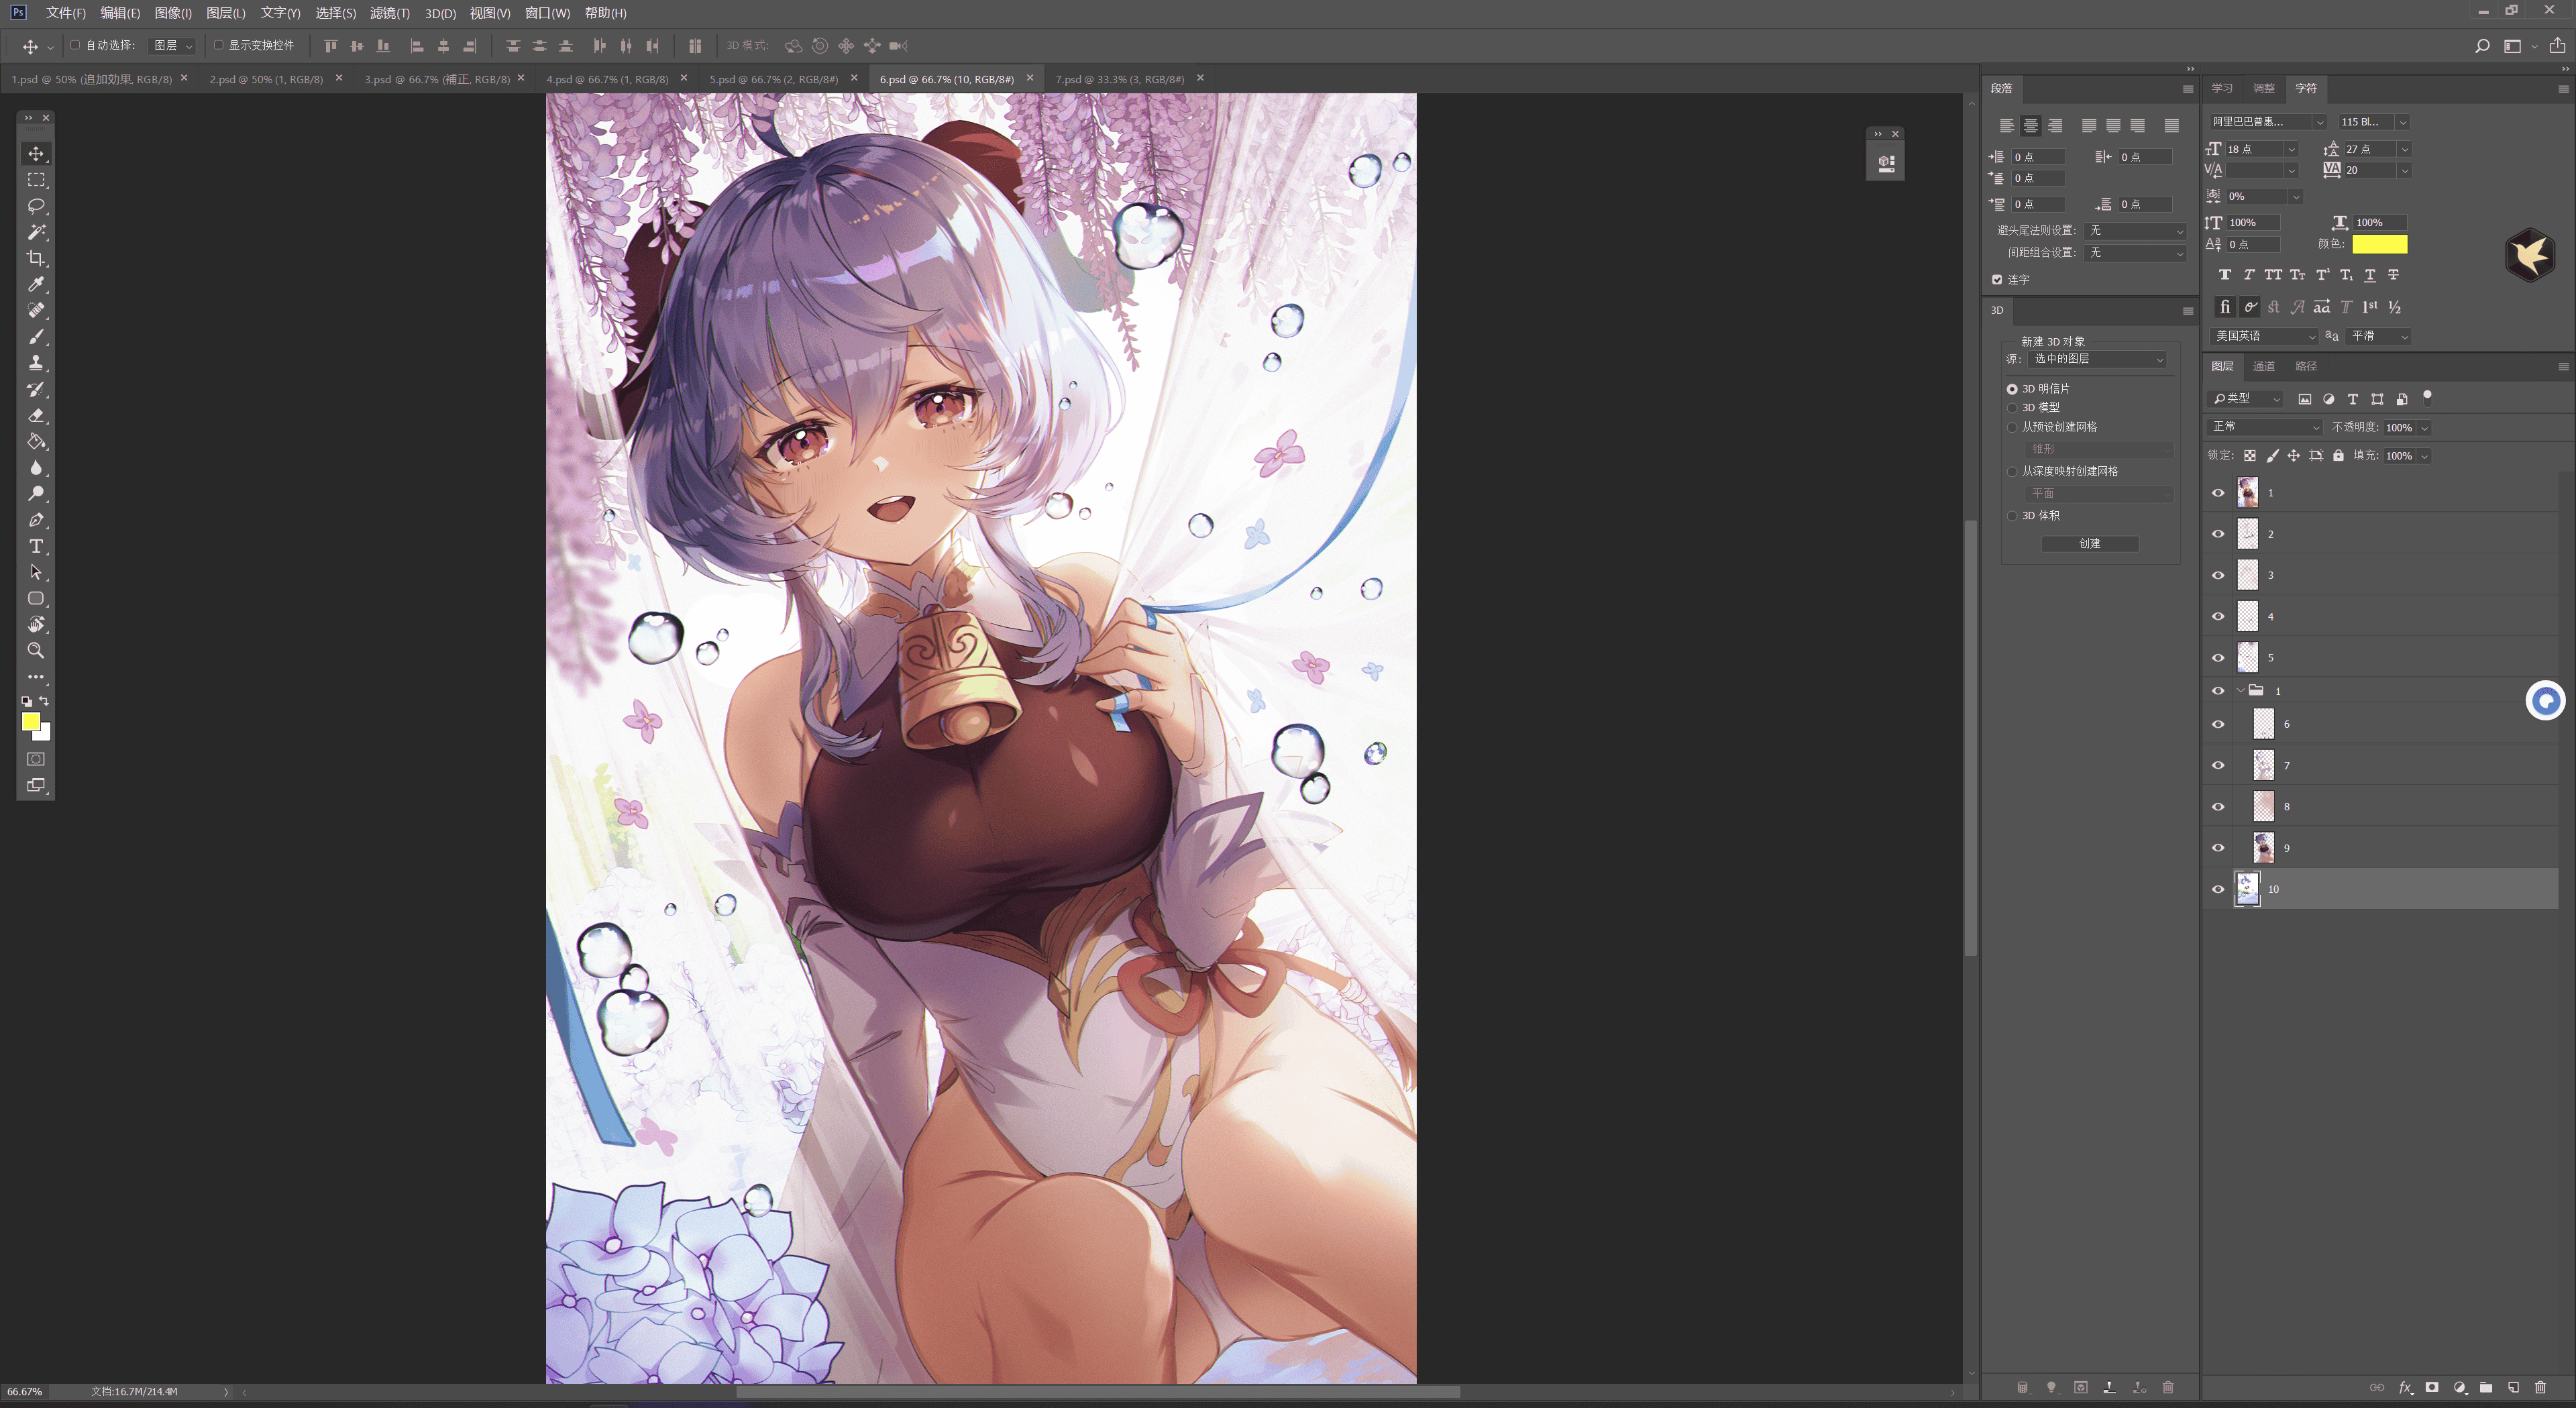Open the 图层 auto-select target dropdown
The width and height of the screenshot is (2576, 1408).
172,45
